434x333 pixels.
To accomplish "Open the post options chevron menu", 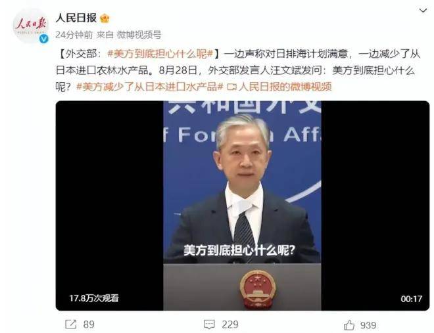I will pyautogui.click(x=423, y=11).
